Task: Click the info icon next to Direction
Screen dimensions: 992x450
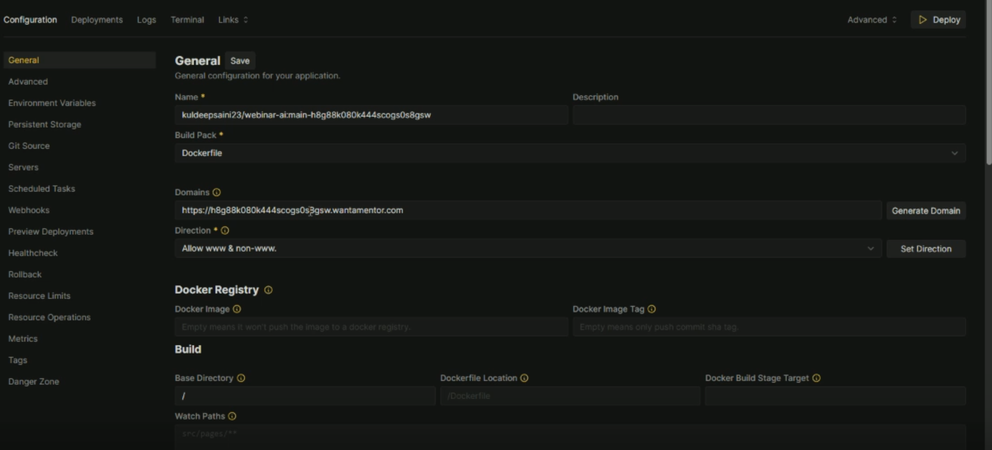Action: [225, 230]
